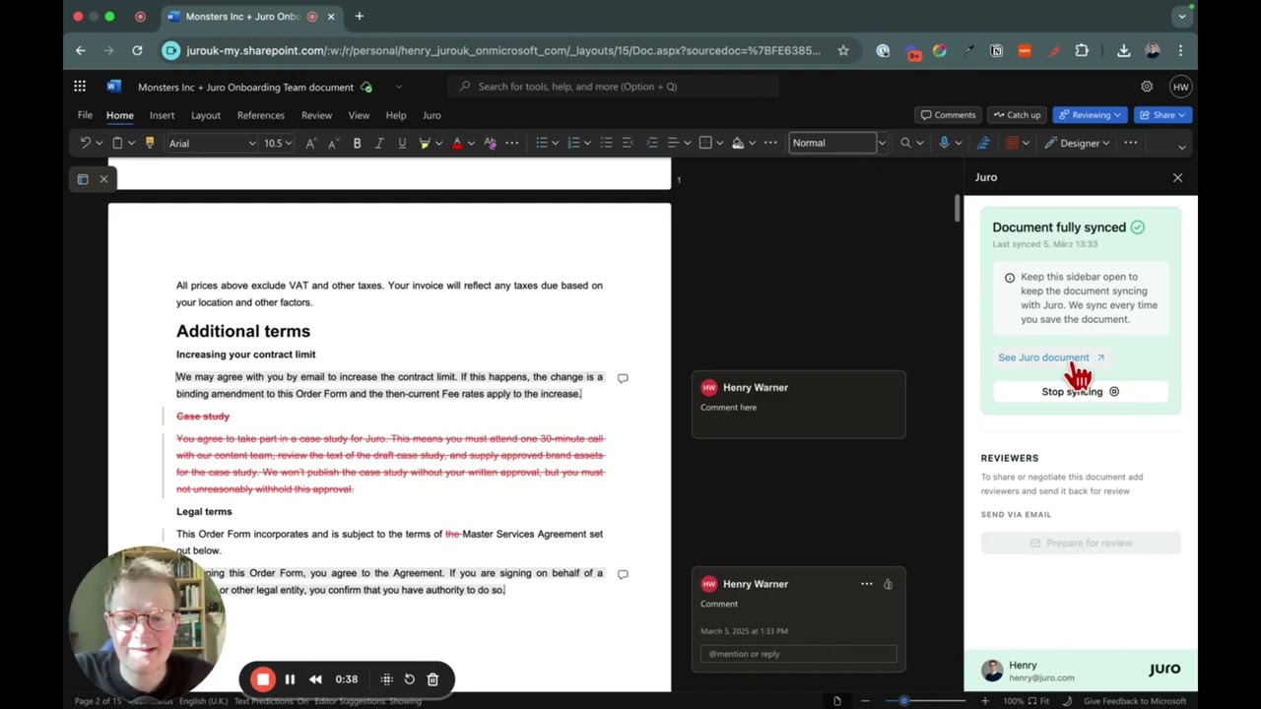The height and width of the screenshot is (709, 1261).
Task: Switch to the Insert tab
Action: (162, 115)
